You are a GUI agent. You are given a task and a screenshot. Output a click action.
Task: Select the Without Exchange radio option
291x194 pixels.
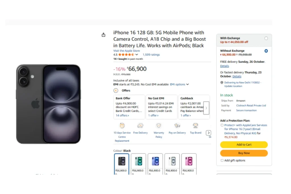click(x=266, y=51)
